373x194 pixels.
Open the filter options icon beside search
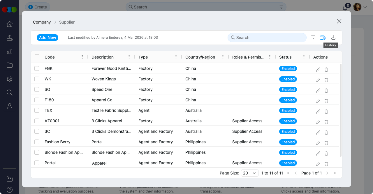click(x=313, y=37)
